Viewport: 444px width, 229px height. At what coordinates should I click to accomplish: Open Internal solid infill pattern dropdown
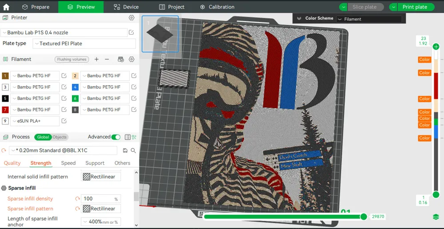[101, 177]
